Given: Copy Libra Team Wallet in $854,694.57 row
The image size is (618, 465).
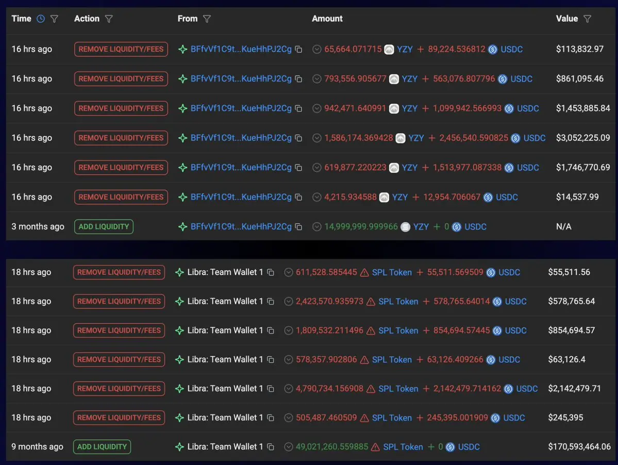Looking at the screenshot, I should (x=271, y=331).
